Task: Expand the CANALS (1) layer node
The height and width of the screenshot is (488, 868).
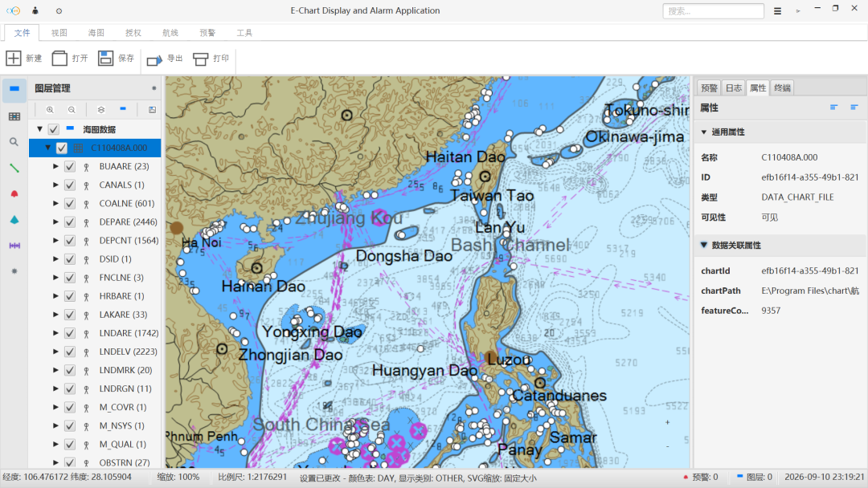Action: pyautogui.click(x=55, y=185)
